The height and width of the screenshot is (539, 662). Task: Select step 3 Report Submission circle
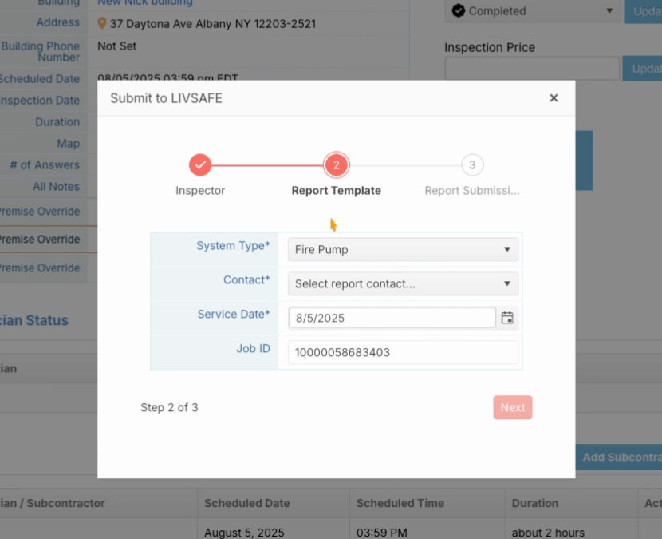[472, 164]
